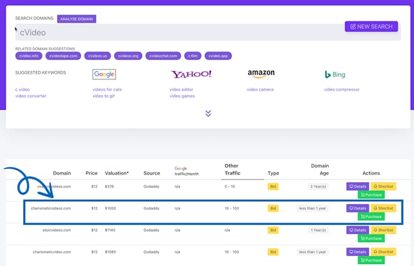Shortlist the stoicvideos.com domain
This screenshot has width=414, height=266.
[383, 230]
